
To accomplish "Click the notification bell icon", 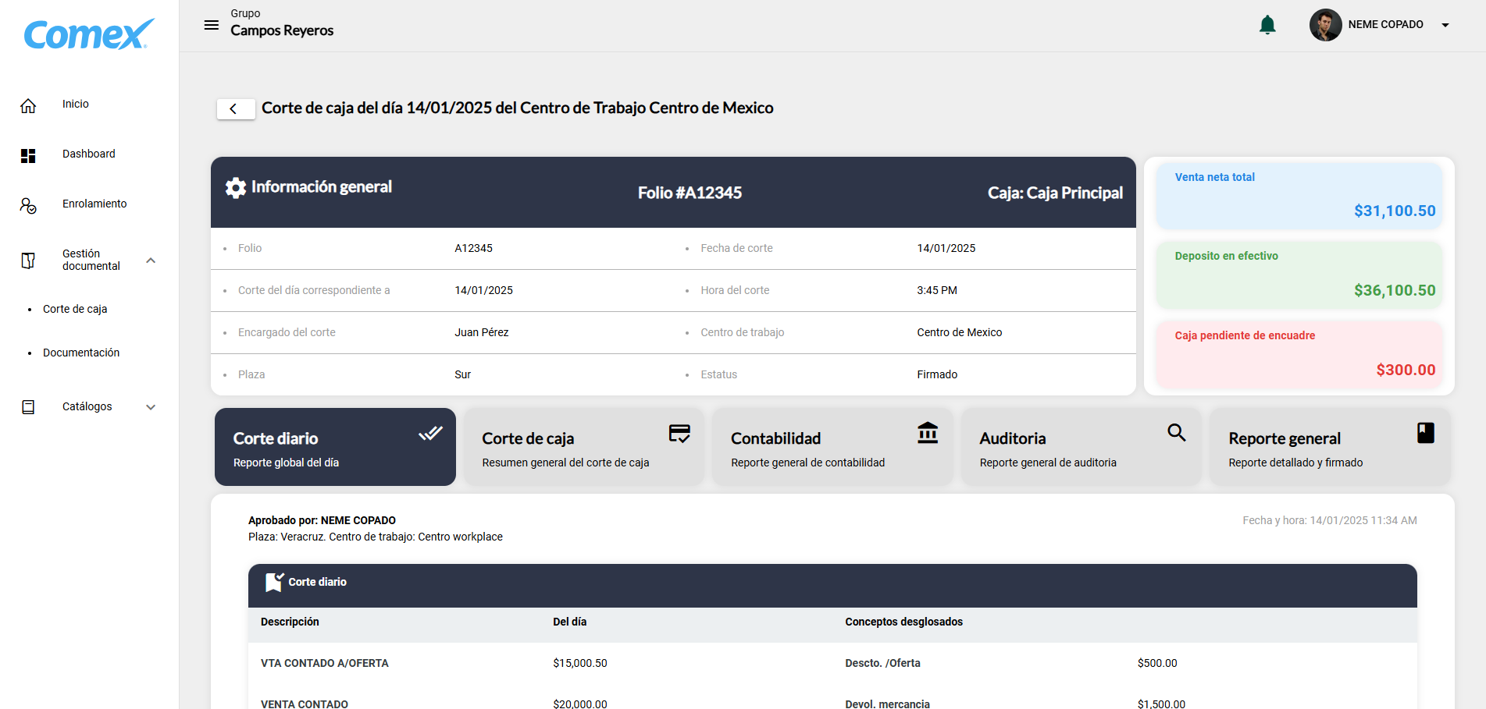I will point(1267,25).
